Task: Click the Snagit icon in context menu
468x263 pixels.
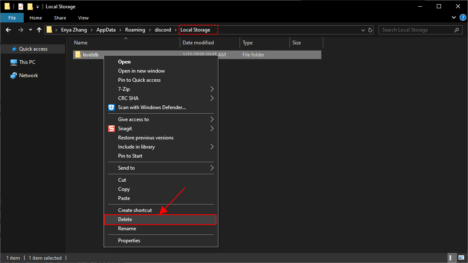Action: click(x=111, y=129)
